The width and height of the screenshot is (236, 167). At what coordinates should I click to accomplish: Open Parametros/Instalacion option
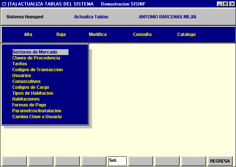[36, 111]
